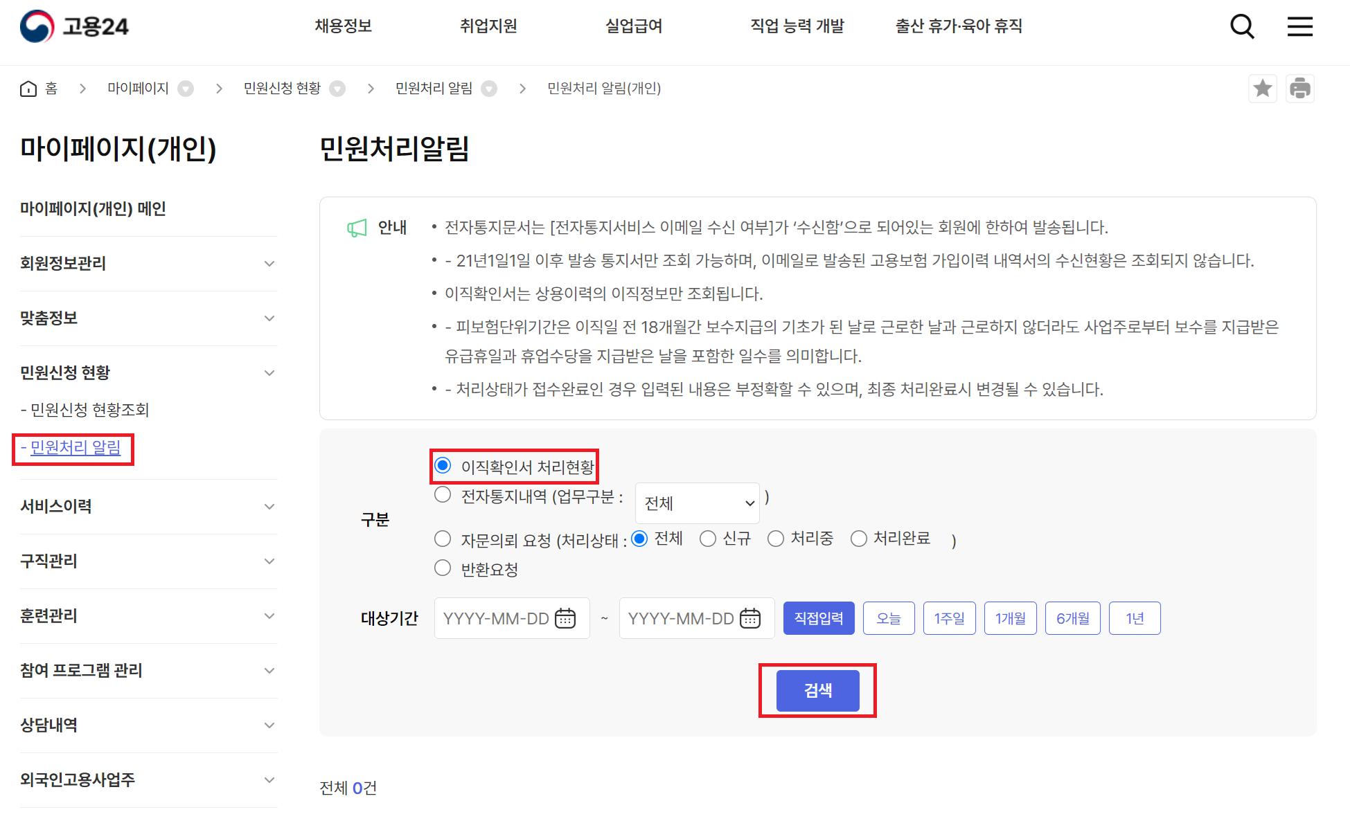1350x821 pixels.
Task: Select 처리완료 status radio button
Action: 859,539
